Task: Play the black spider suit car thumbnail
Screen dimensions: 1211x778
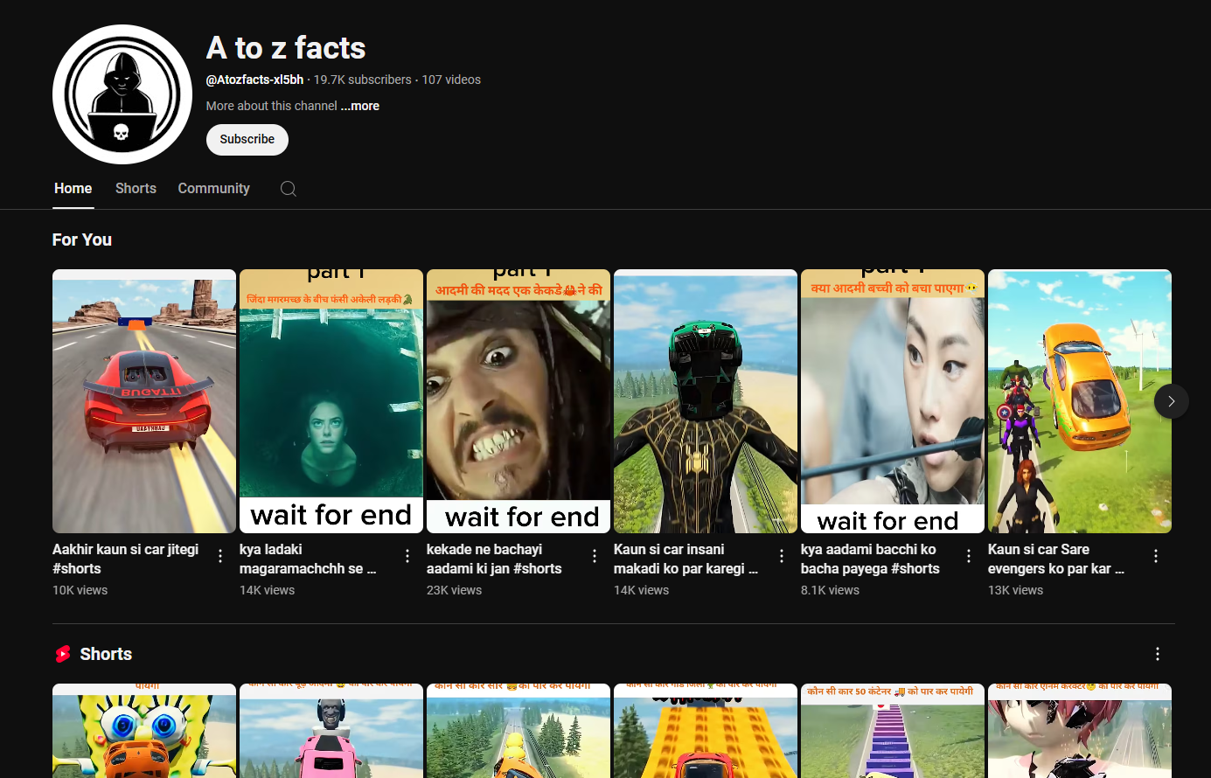Action: (706, 401)
